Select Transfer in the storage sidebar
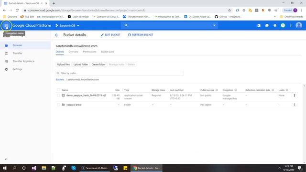 tap(25, 53)
